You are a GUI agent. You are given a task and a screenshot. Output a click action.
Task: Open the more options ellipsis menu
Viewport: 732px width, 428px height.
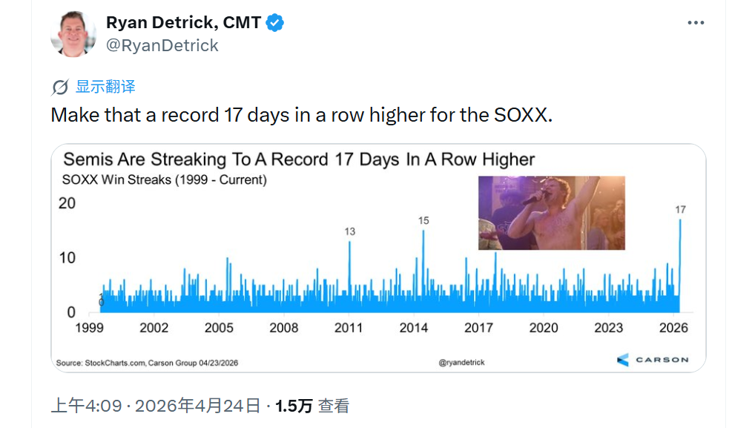695,23
